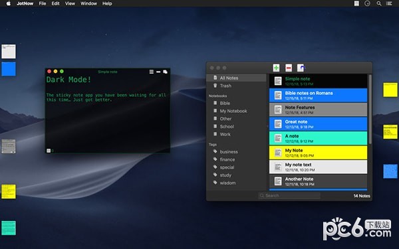Image resolution: width=399 pixels, height=249 pixels.
Task: Open the blank yellow sticky note on desktop right
Action: pyautogui.click(x=390, y=90)
